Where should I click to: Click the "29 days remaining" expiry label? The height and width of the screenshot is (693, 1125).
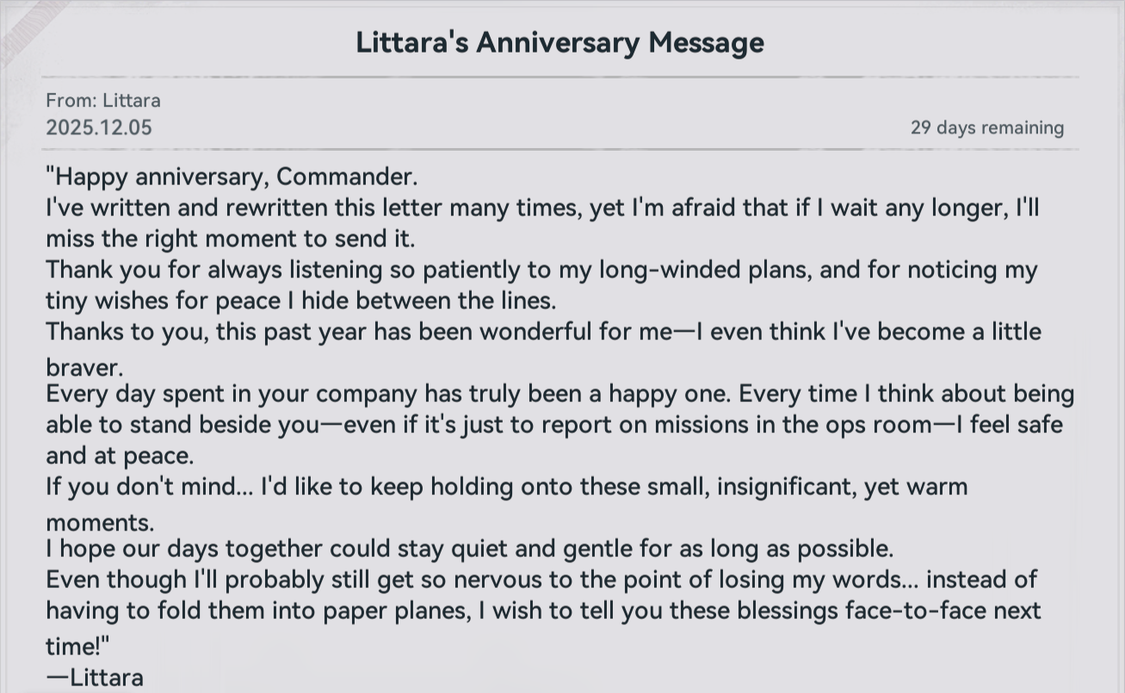click(986, 128)
